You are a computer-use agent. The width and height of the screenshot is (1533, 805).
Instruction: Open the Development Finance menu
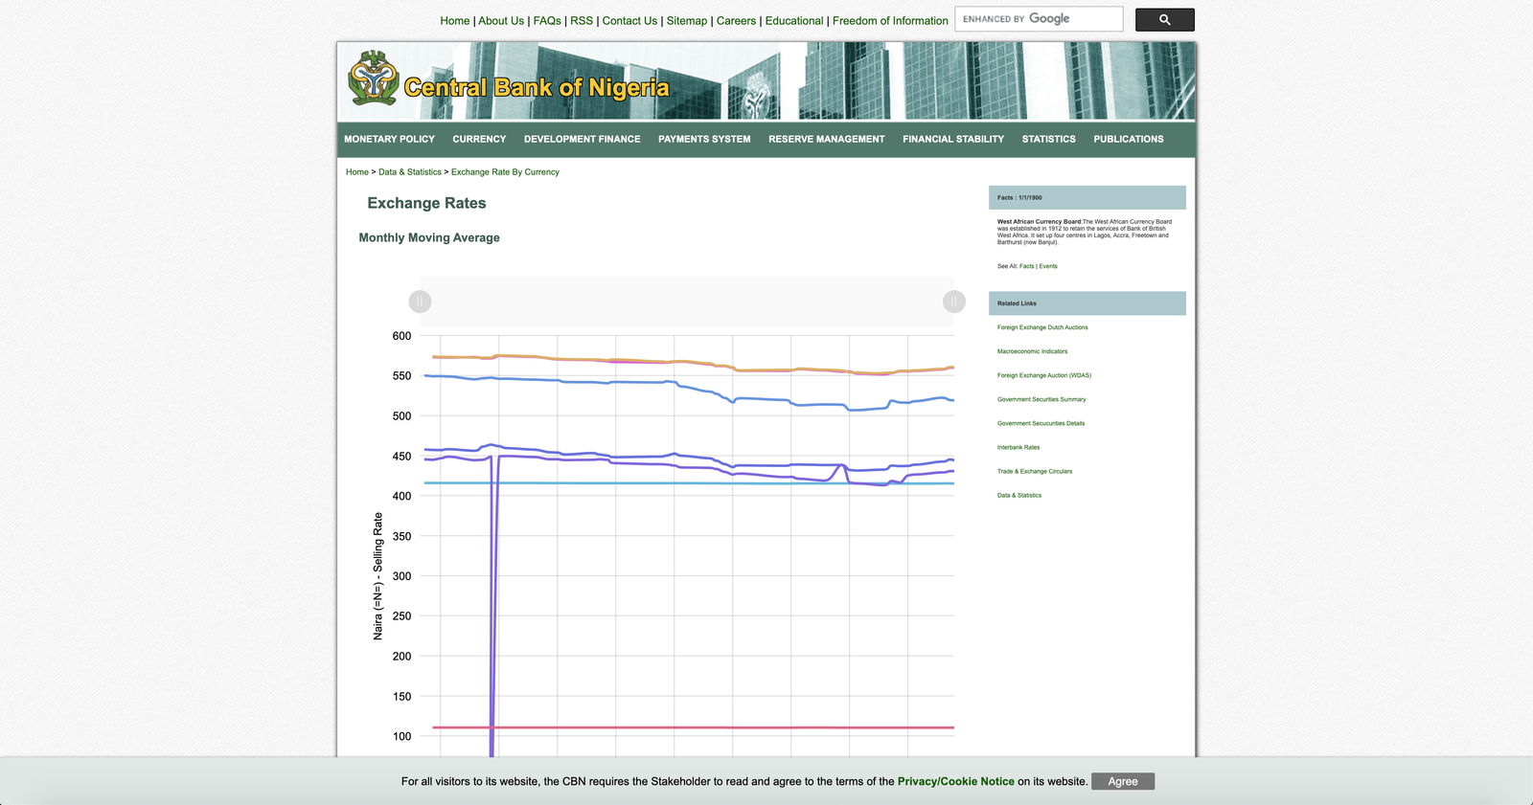[582, 139]
